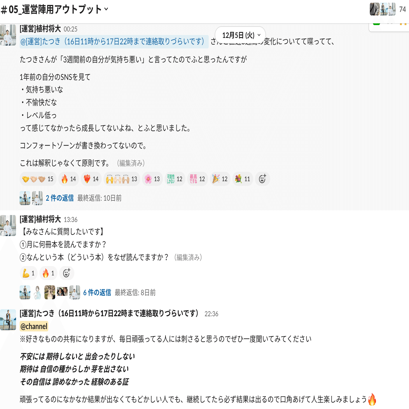Image resolution: width=409 pixels, height=409 pixels.
Task: Add a reaction to the 00:25 message
Action: (263, 179)
